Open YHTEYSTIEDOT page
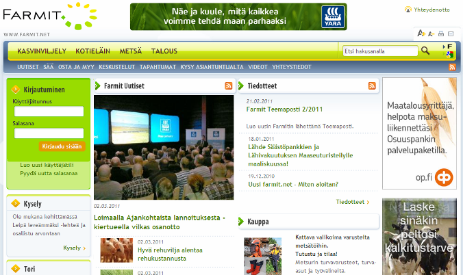This screenshot has width=463, height=275. click(292, 67)
